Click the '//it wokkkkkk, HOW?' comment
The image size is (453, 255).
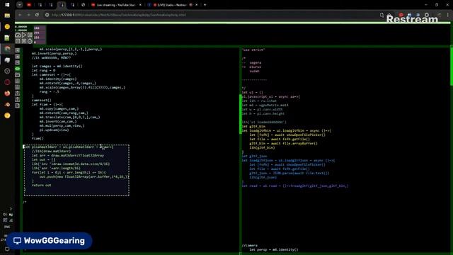[51, 57]
